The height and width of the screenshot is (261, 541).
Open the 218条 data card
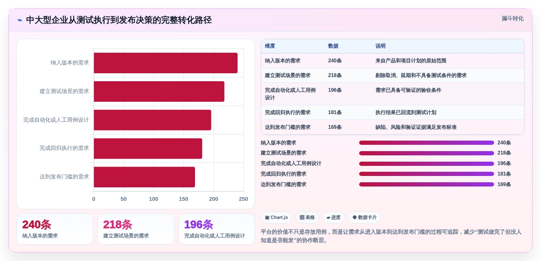[136, 229]
